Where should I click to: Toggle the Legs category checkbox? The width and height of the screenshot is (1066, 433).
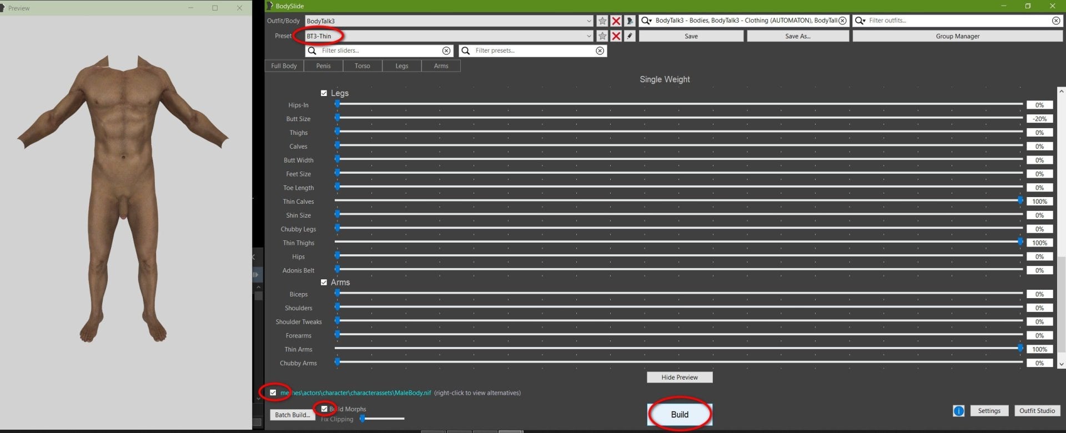pyautogui.click(x=324, y=93)
